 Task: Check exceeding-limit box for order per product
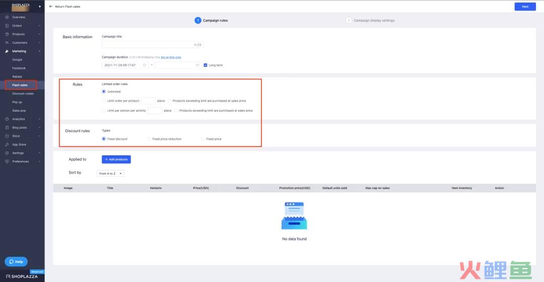(170, 101)
